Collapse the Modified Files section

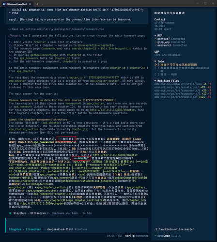tap(155, 81)
